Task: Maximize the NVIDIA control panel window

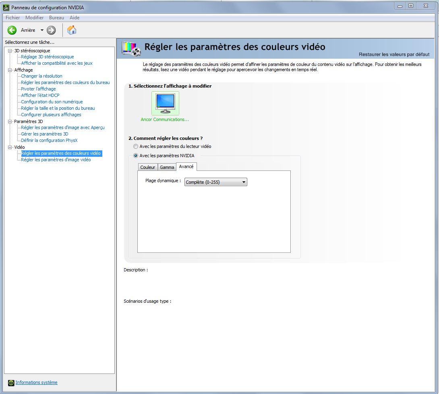Action: 411,6
